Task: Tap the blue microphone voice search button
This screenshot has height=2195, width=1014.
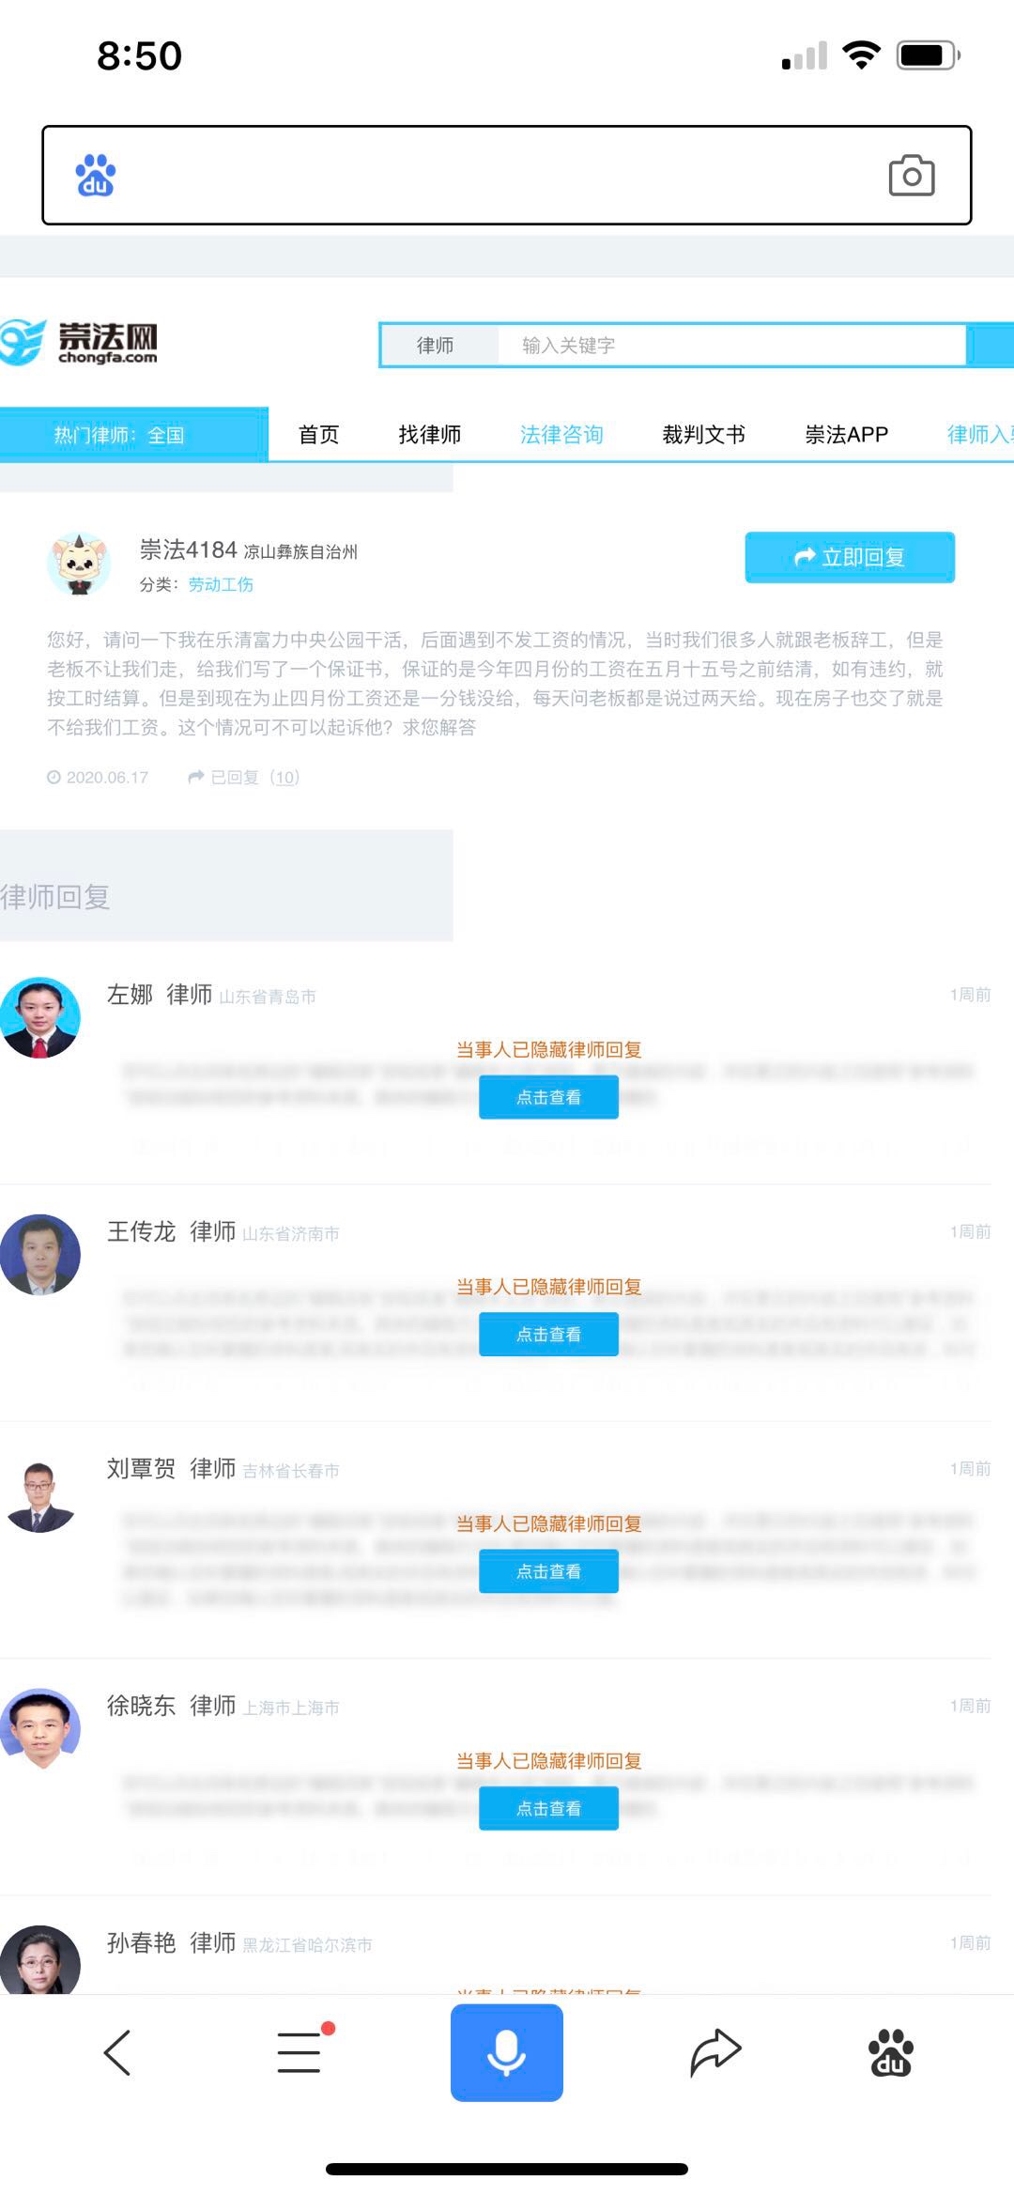Action: coord(507,2052)
